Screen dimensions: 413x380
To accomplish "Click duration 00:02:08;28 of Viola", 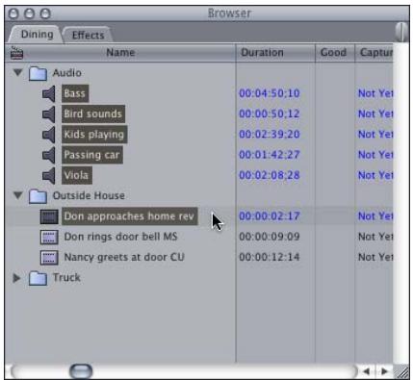I will point(270,176).
